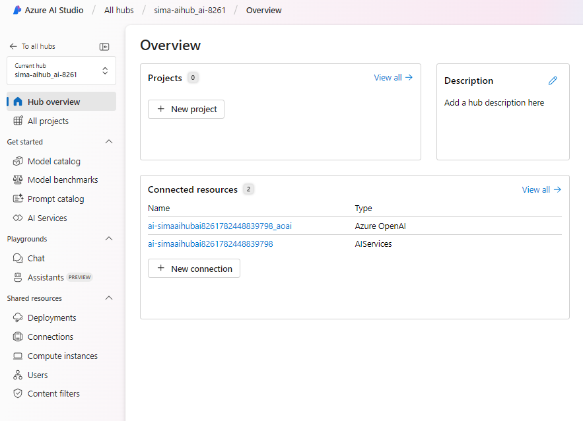Click the Users people icon
583x421 pixels.
(18, 375)
